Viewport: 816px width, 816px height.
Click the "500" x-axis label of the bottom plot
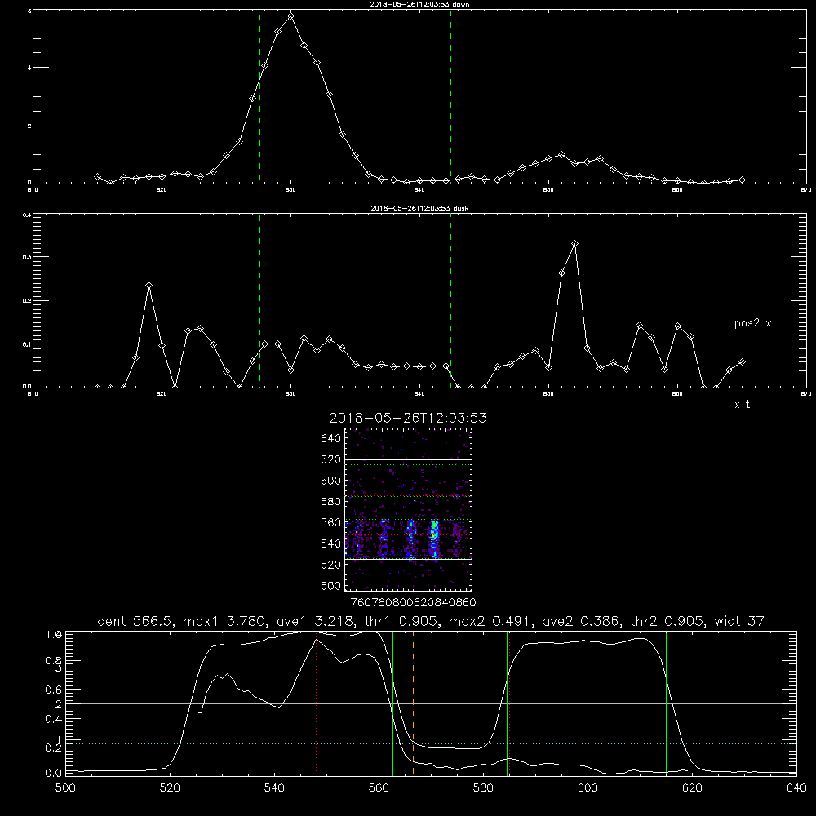click(x=65, y=788)
